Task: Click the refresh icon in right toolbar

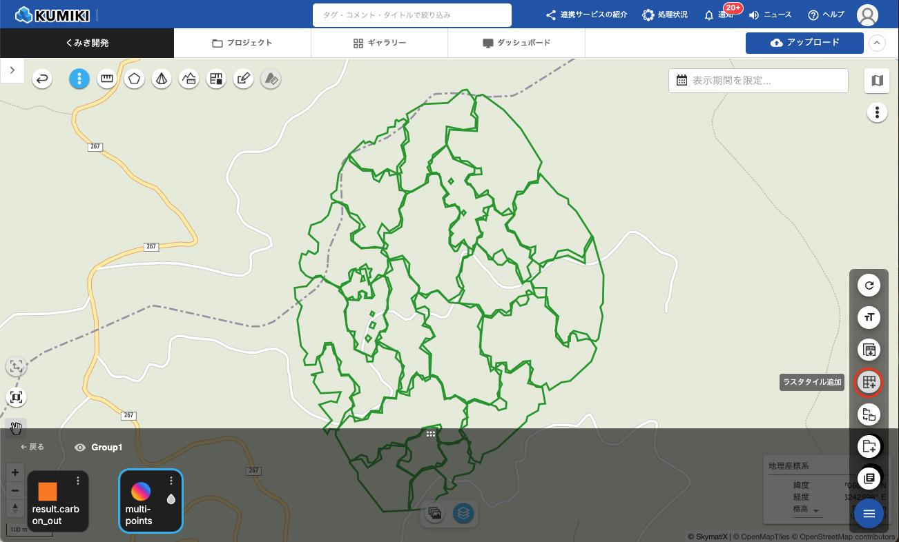Action: [x=869, y=285]
